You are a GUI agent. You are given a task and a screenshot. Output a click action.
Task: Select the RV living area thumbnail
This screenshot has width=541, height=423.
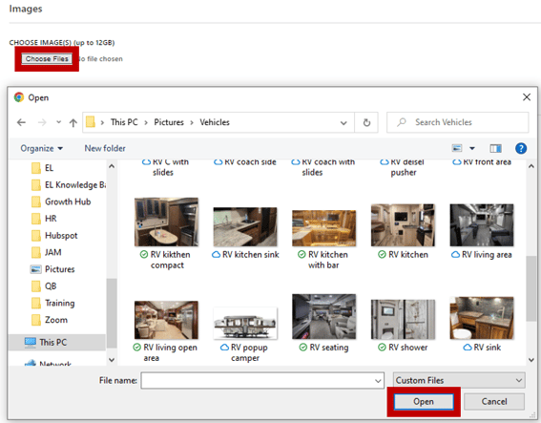tap(482, 224)
